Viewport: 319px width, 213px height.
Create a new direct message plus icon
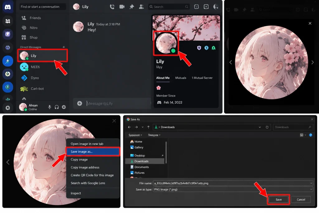tap(64, 47)
